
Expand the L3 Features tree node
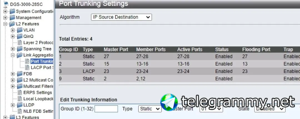[x=5, y=117]
